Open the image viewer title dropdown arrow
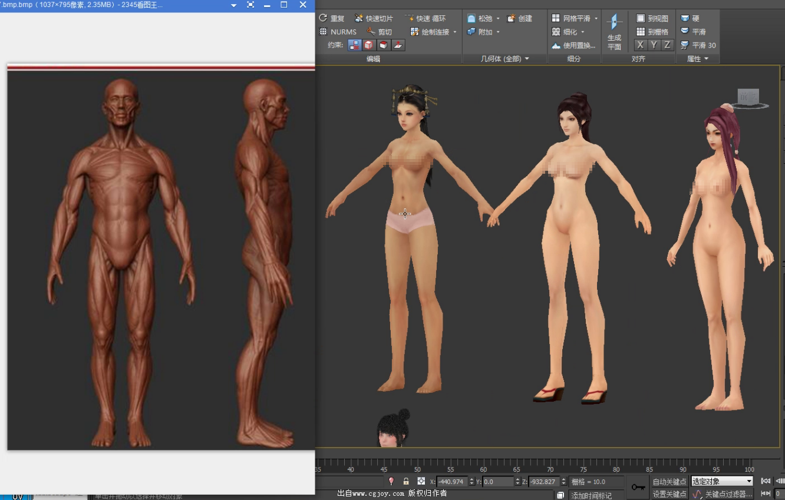The height and width of the screenshot is (500, 785). click(233, 5)
